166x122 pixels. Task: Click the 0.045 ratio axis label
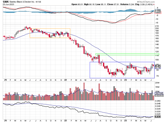pyautogui.click(x=158, y=103)
